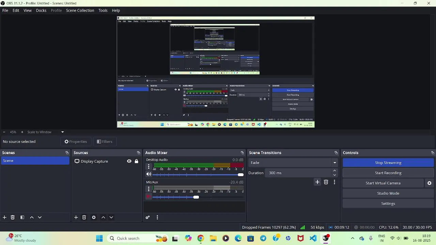Move scene up arrow in Scenes dock

pyautogui.click(x=32, y=217)
